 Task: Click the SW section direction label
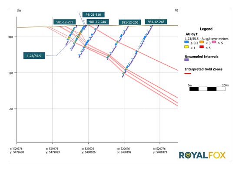coord(19,10)
